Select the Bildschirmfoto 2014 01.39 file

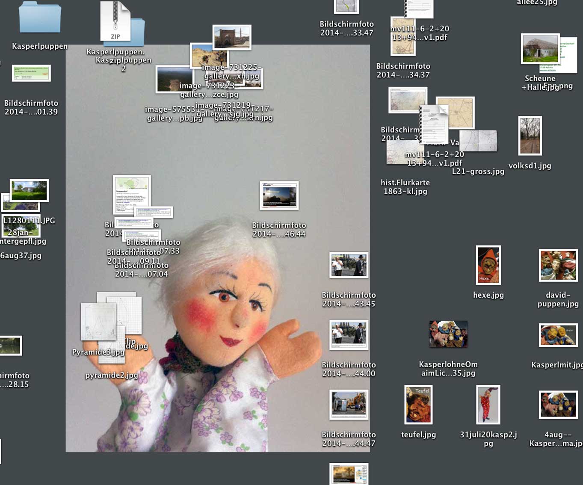coord(31,73)
